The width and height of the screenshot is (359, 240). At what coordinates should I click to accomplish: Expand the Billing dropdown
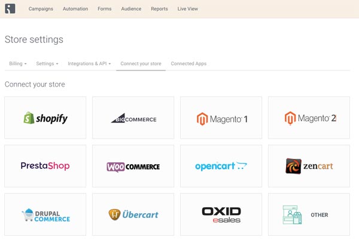18,63
